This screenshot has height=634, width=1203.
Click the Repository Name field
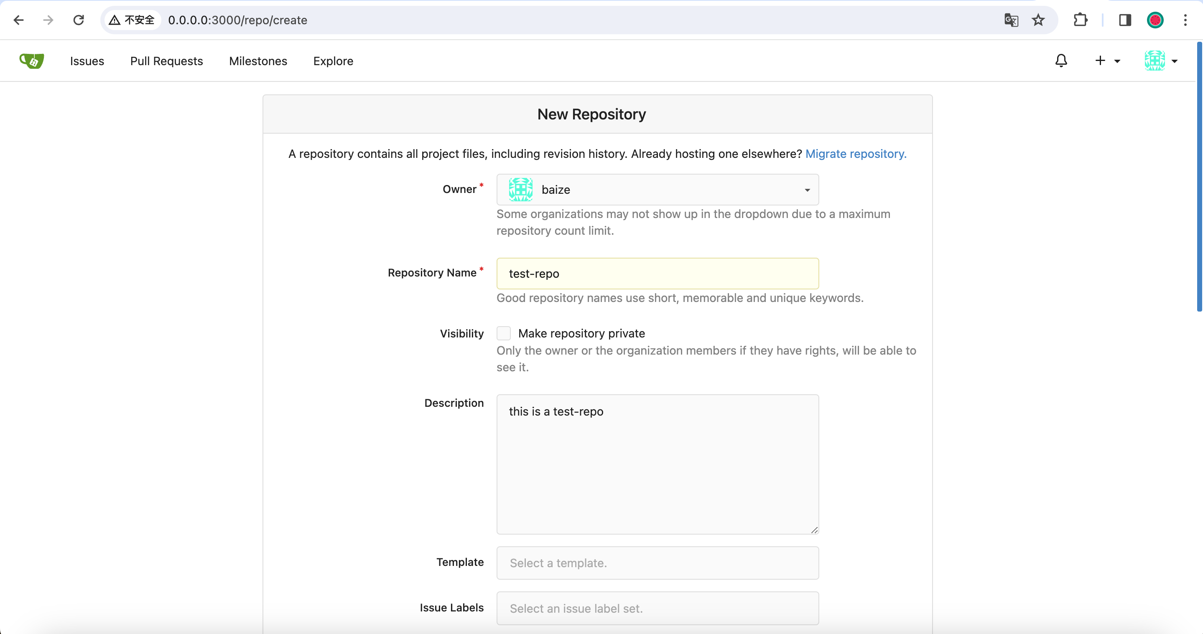[658, 274]
